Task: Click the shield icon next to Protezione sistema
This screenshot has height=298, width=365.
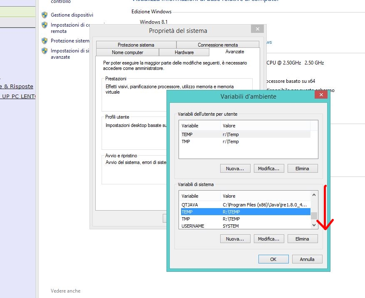Action: coord(45,41)
